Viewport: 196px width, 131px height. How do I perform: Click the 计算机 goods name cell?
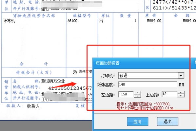pos(9,21)
